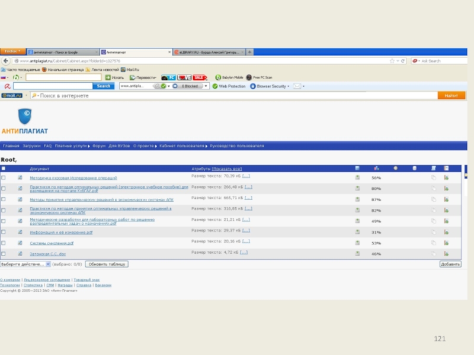Viewport: 474px width, 355px height.
Task: Reload the page using the refresh icon
Action: click(x=403, y=61)
